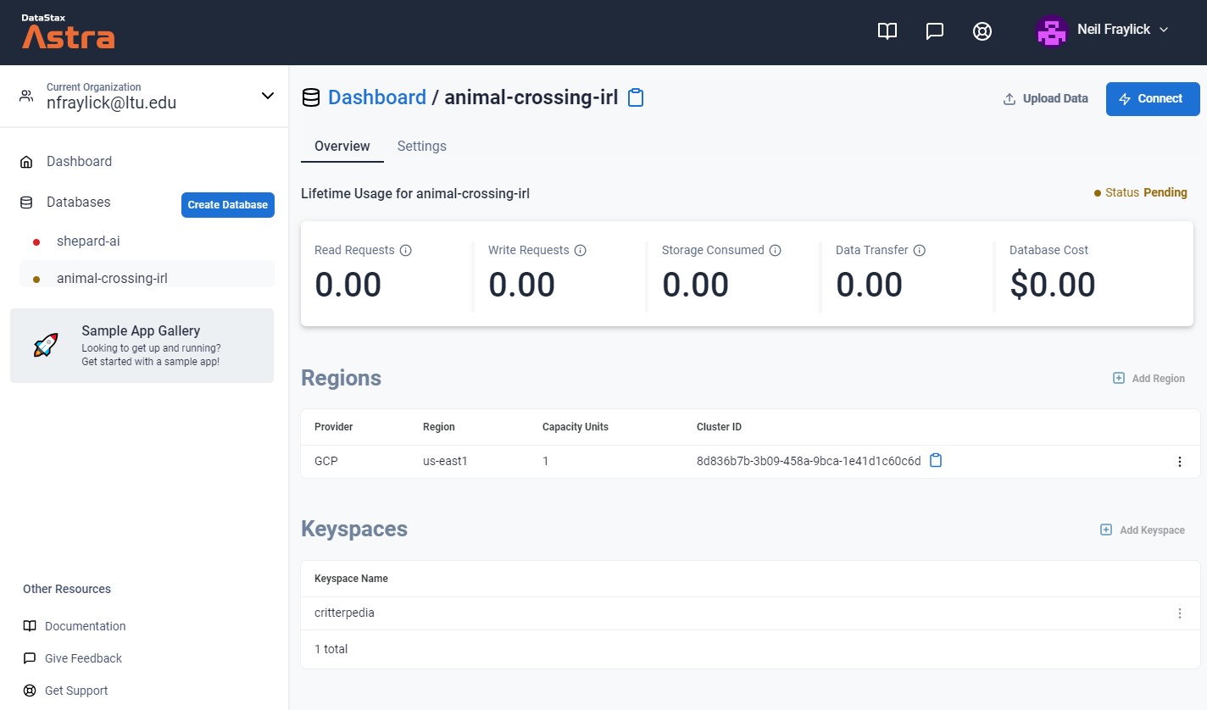Open the Sample App Gallery card

pyautogui.click(x=142, y=346)
